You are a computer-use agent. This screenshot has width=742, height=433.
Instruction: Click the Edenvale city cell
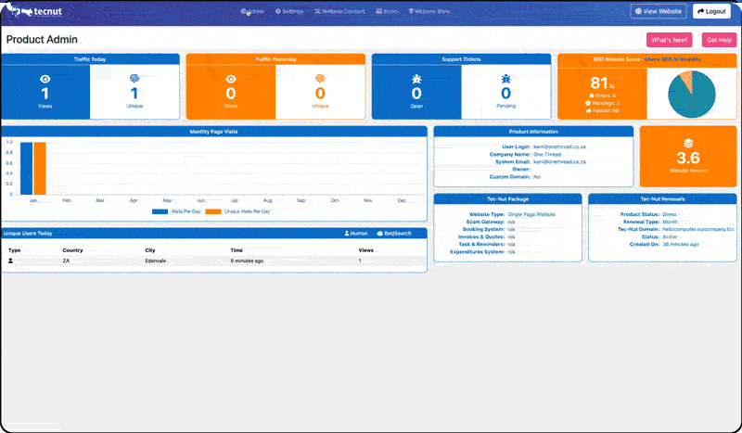coord(155,261)
